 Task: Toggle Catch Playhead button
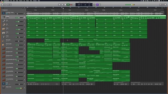[x=25, y=8]
